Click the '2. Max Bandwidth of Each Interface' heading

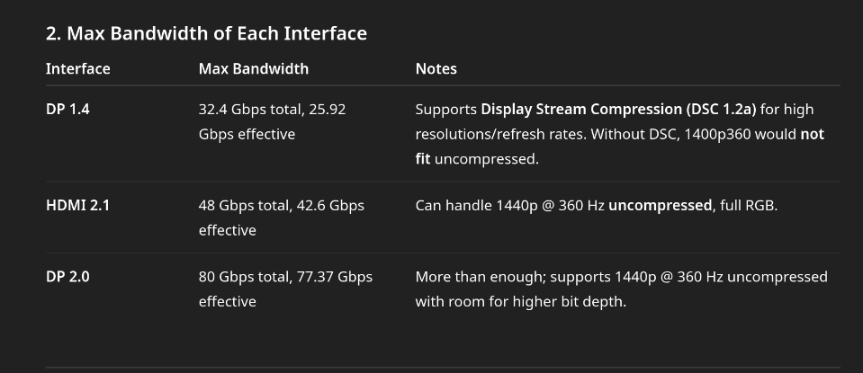click(206, 33)
